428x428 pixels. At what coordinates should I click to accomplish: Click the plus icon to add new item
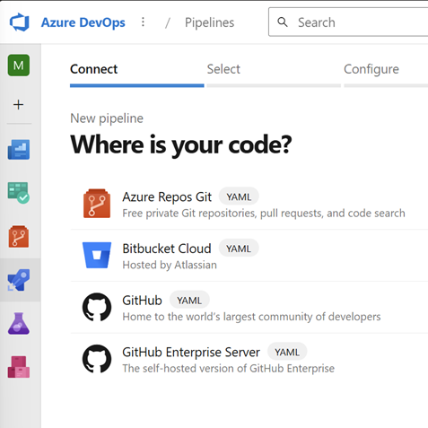click(x=19, y=105)
